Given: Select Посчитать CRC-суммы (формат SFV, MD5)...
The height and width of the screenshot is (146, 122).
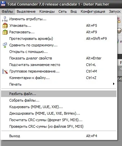Looking at the screenshot, I should coord(59,120).
